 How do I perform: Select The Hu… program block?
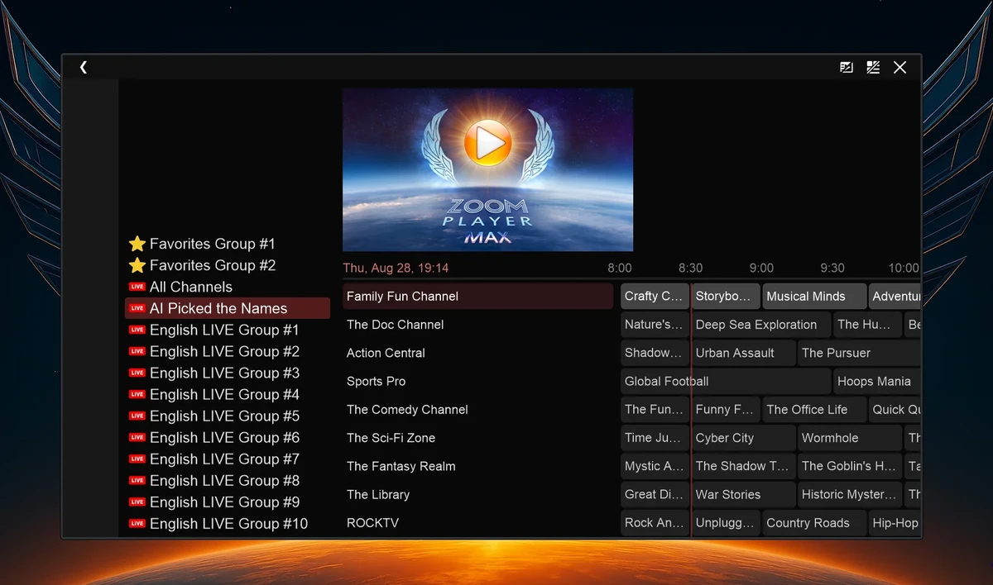867,325
